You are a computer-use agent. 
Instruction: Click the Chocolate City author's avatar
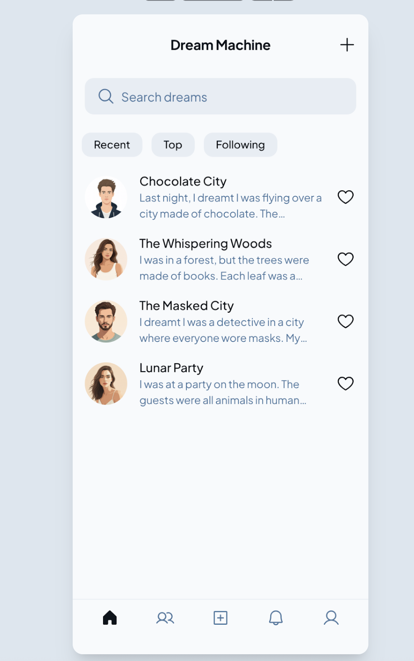point(106,197)
